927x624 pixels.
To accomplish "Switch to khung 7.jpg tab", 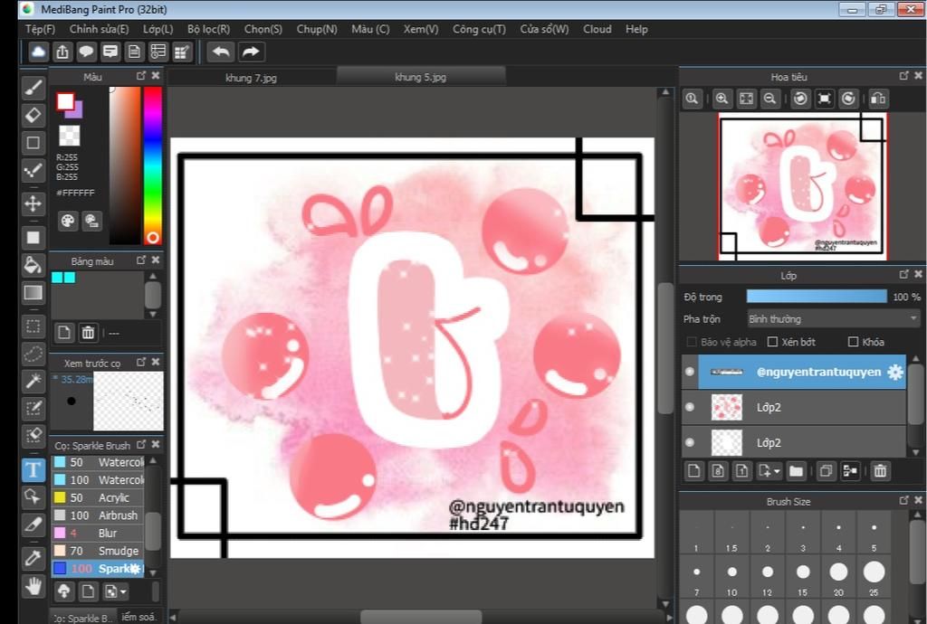I will (252, 78).
